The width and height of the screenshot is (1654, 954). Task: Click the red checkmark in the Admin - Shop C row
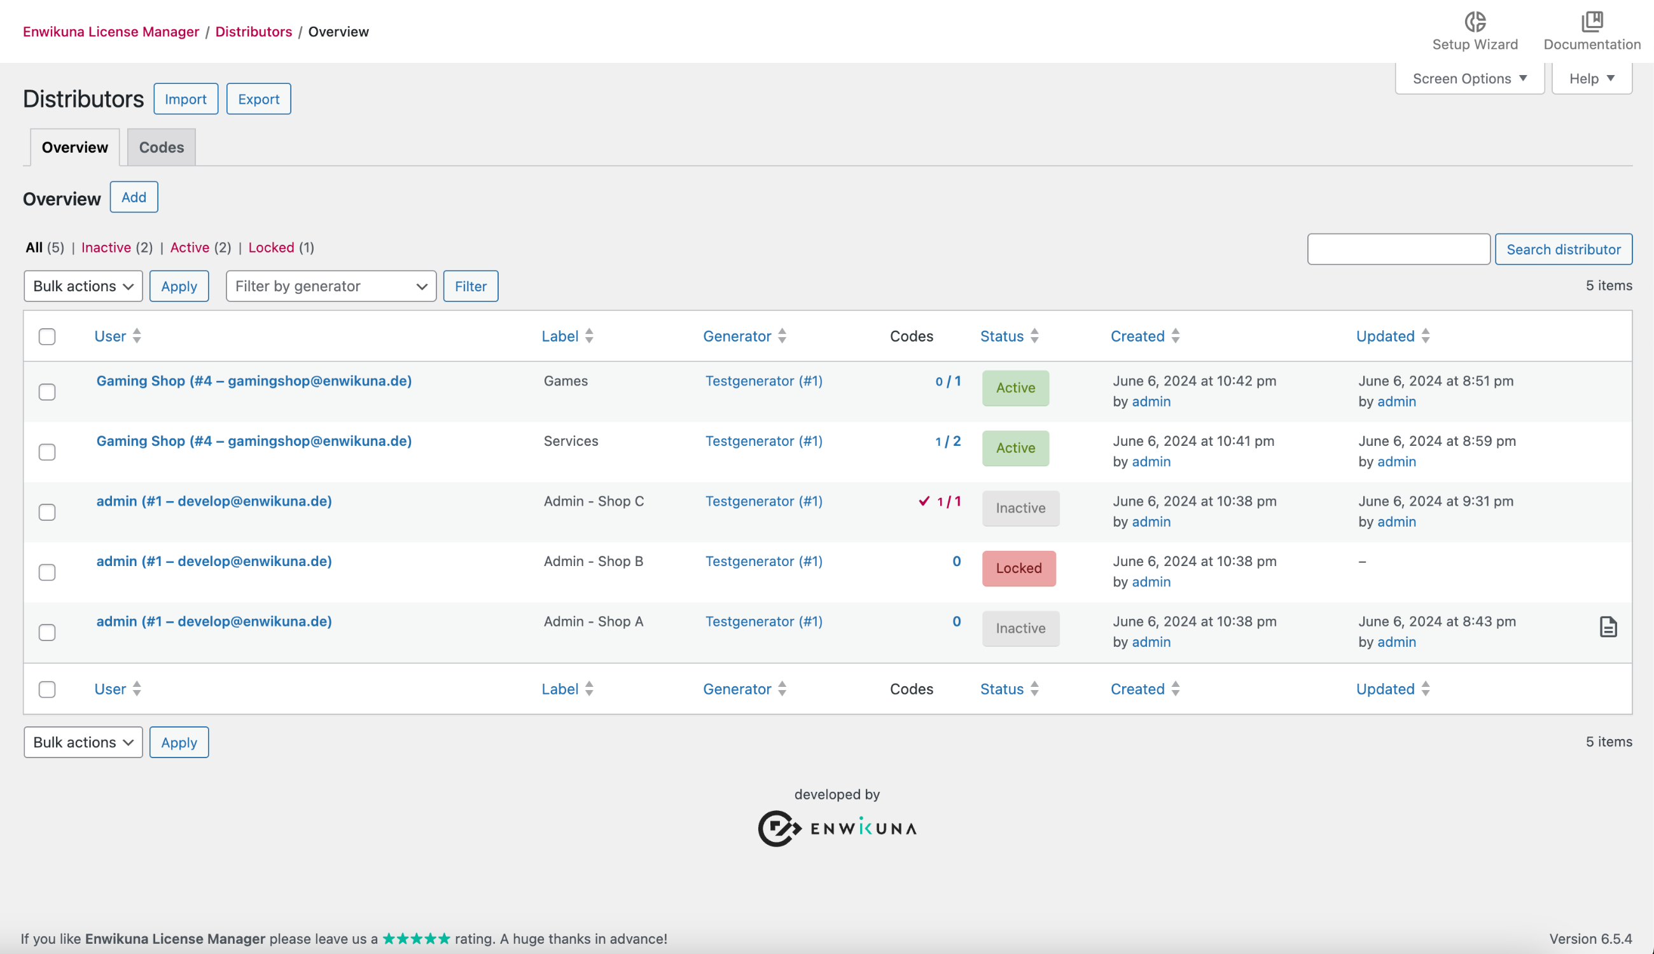click(924, 501)
